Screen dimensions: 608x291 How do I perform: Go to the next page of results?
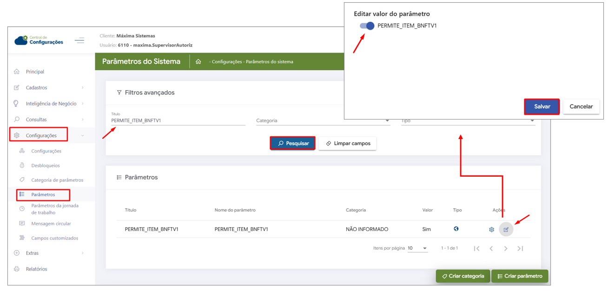point(506,248)
